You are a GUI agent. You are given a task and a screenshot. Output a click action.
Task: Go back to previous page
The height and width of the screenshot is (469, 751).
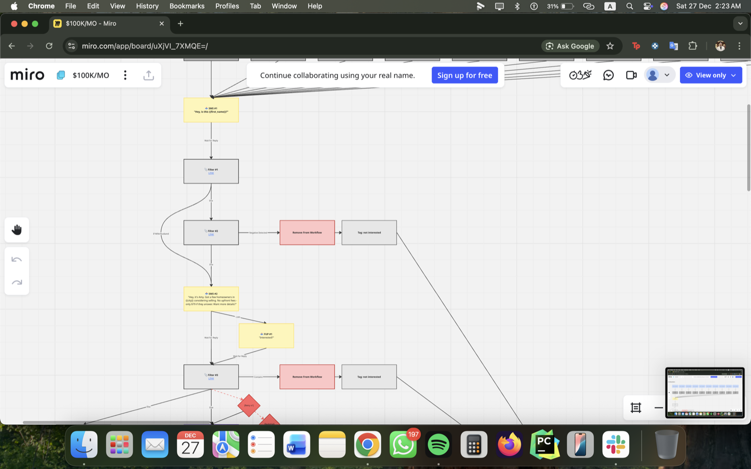12,46
